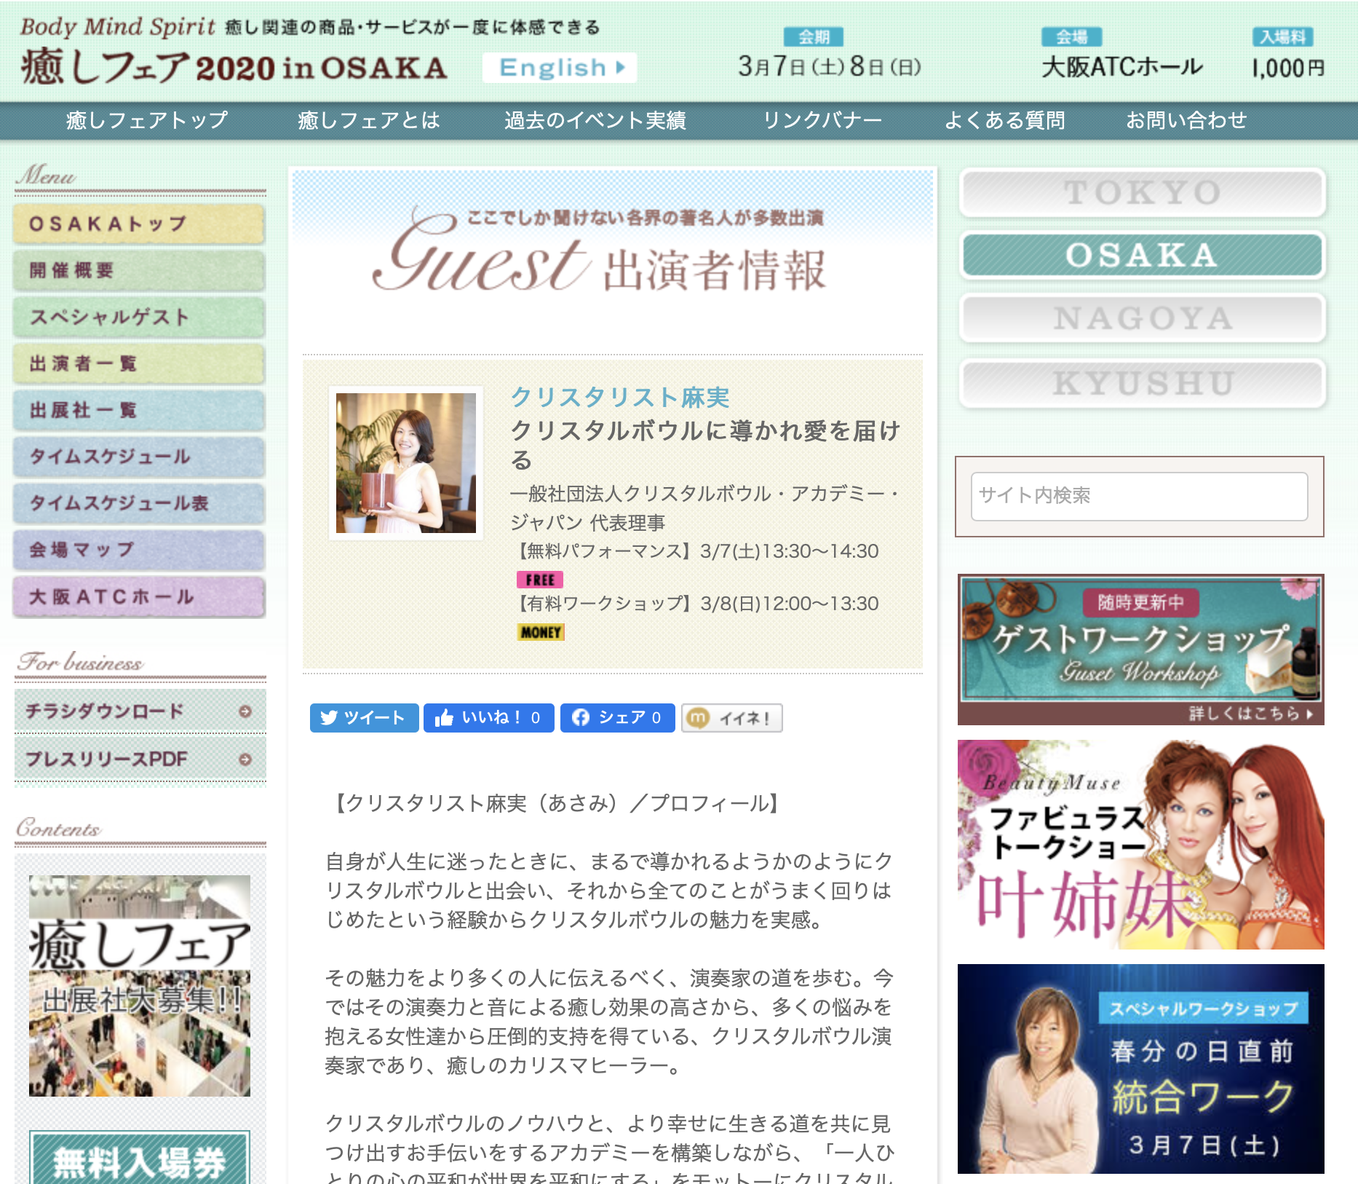Screen dimensions: 1358x1184
Task: Click the pink FREE badge
Action: tap(540, 580)
